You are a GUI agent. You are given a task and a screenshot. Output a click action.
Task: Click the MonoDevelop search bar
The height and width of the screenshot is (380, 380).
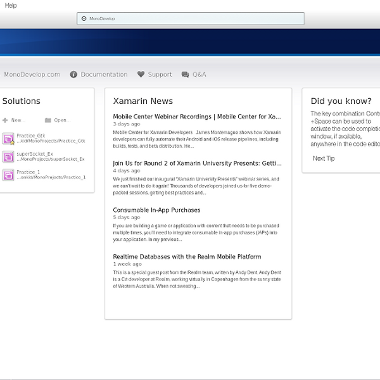tap(191, 18)
